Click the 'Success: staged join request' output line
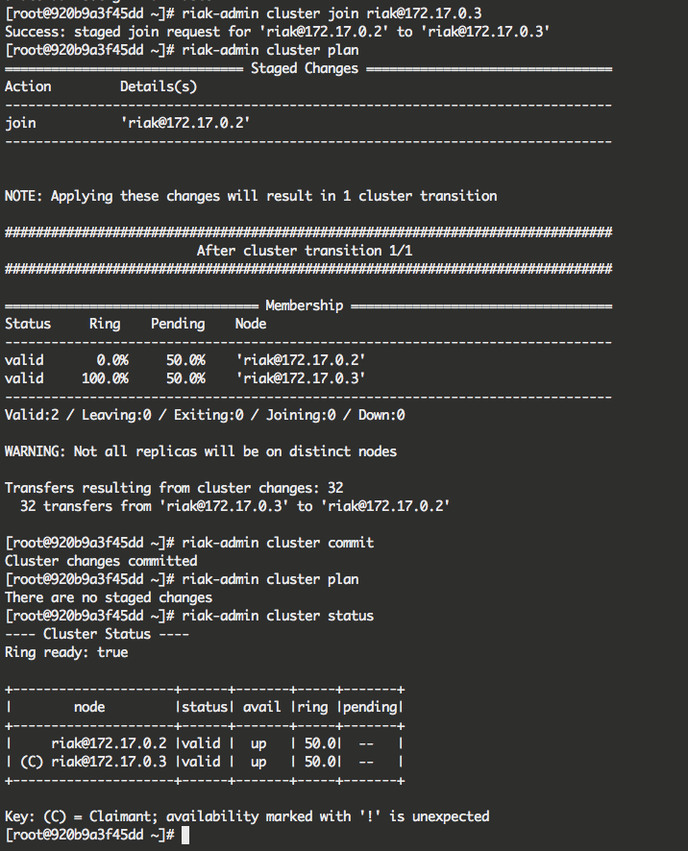This screenshot has width=688, height=851. point(277,32)
